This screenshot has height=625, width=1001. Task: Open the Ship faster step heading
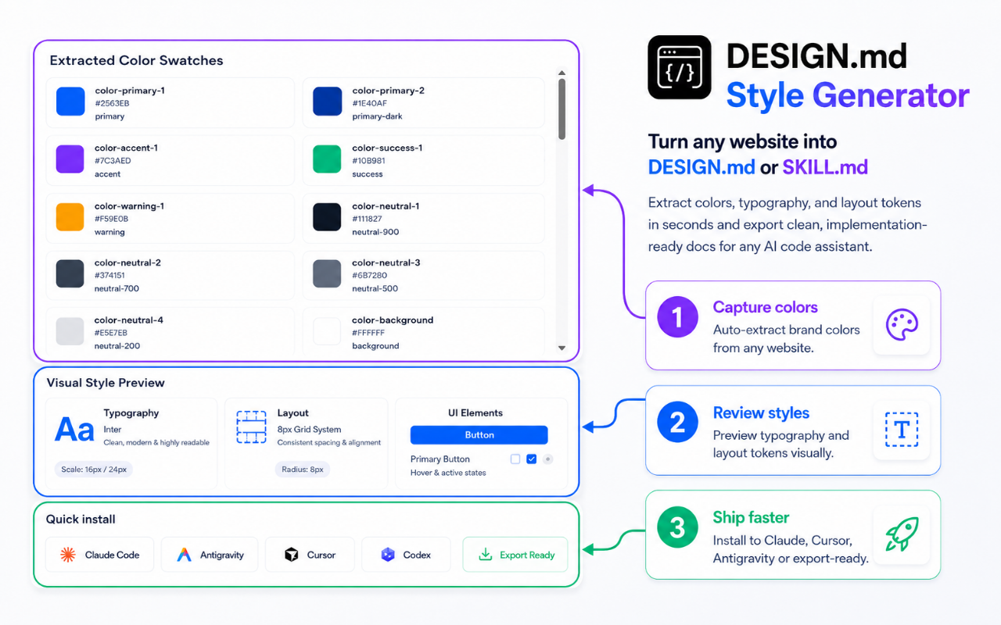pyautogui.click(x=751, y=518)
